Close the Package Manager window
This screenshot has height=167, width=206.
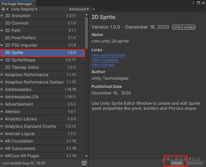coord(203,3)
